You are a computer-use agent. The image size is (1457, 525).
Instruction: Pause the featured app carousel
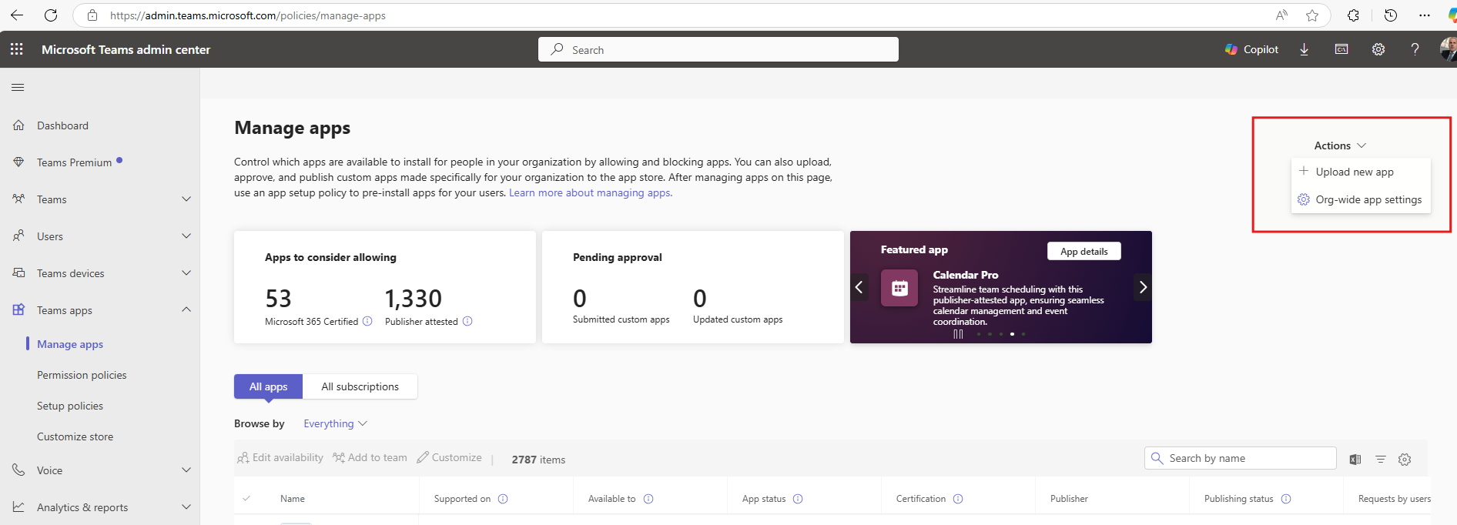pos(958,334)
